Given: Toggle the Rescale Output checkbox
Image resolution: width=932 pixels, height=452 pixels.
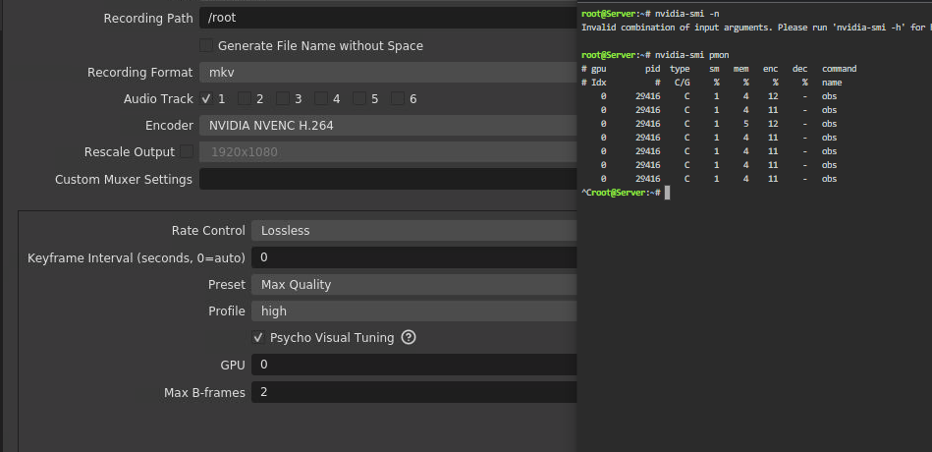Looking at the screenshot, I should point(187,151).
